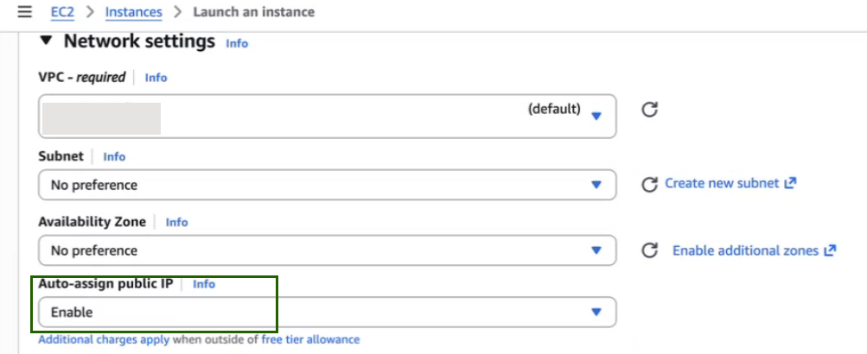Open Info link next to VPC
The height and width of the screenshot is (354, 867).
coord(156,78)
